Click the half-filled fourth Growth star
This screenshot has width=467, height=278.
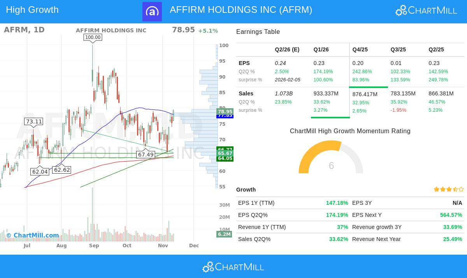[x=455, y=189]
